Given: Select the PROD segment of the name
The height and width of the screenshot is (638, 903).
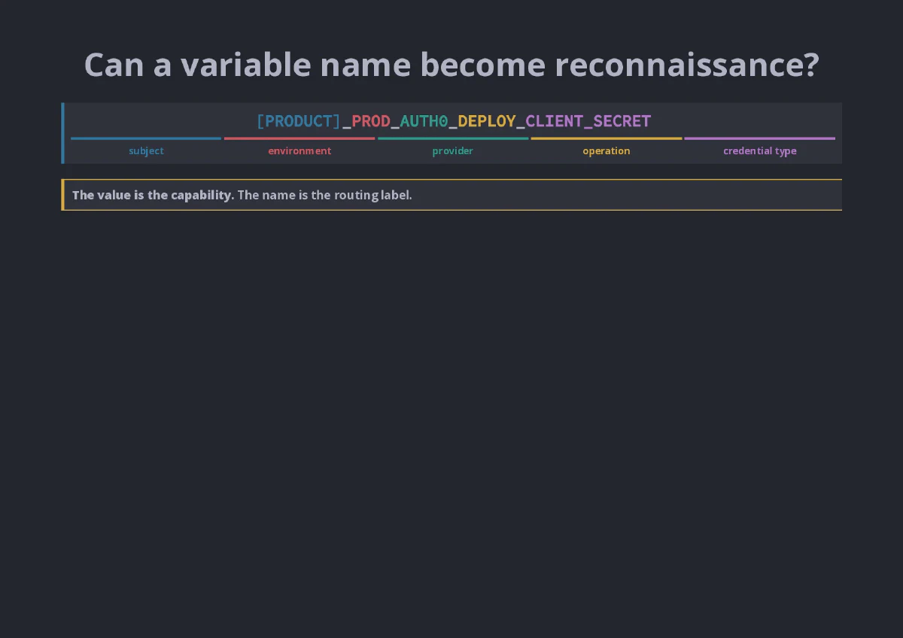Looking at the screenshot, I should coord(371,121).
